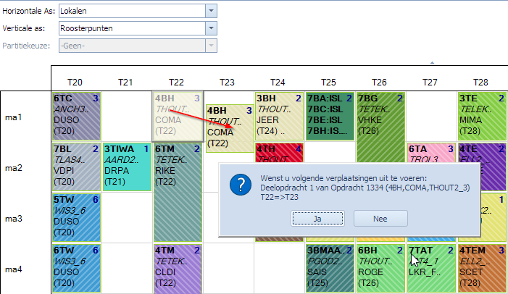Open the Horizontale As dropdown arrow

coord(211,11)
